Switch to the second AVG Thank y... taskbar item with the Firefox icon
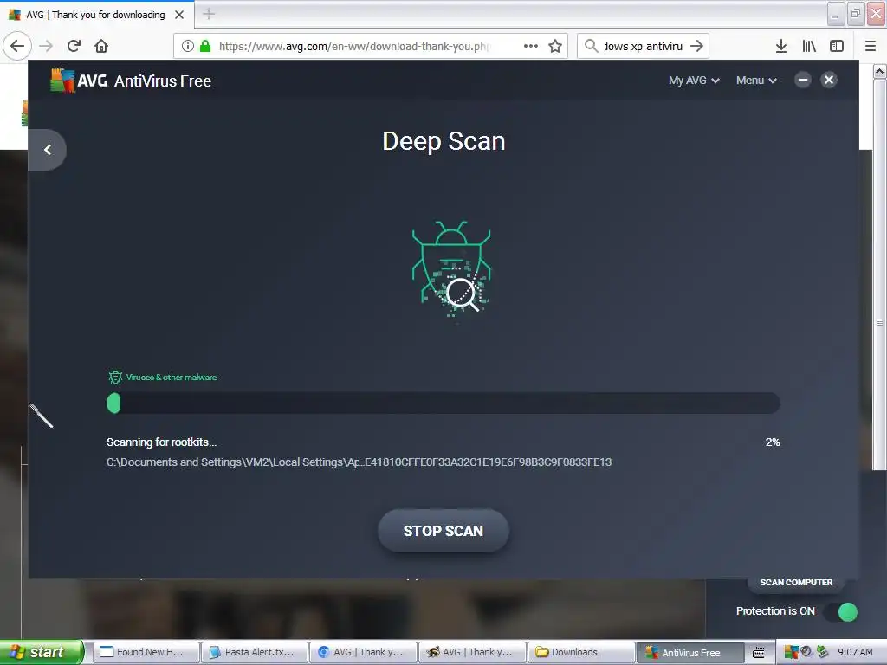The height and width of the screenshot is (665, 887). point(474,652)
